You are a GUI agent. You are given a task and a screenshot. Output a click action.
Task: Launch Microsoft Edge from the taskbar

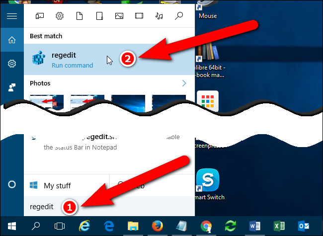coord(109,226)
